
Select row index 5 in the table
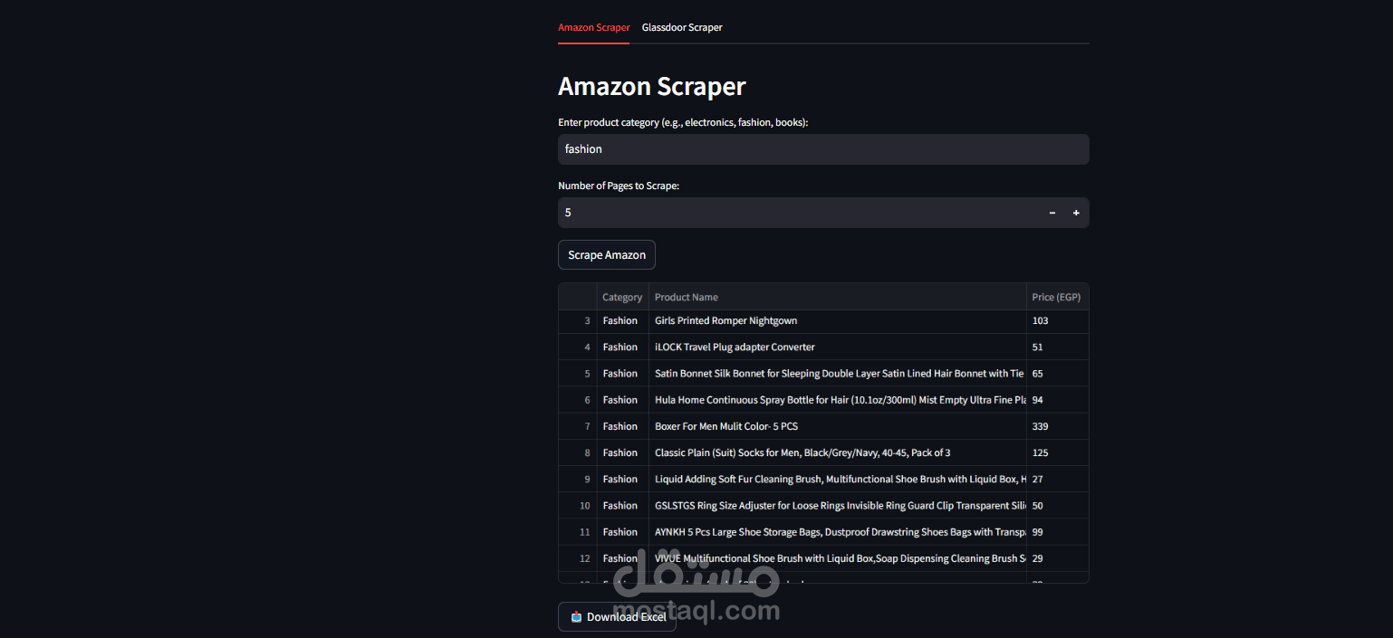(578, 374)
